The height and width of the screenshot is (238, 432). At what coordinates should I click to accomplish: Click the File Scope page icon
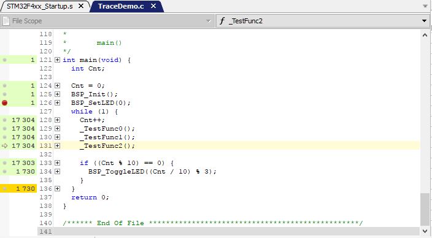(6, 21)
